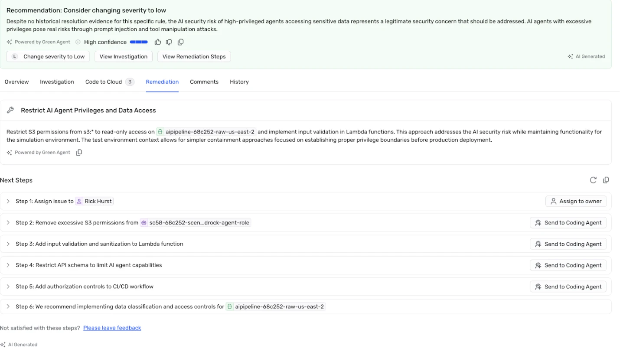Click Change severity to Low button
Image resolution: width=620 pixels, height=352 pixels.
click(48, 56)
